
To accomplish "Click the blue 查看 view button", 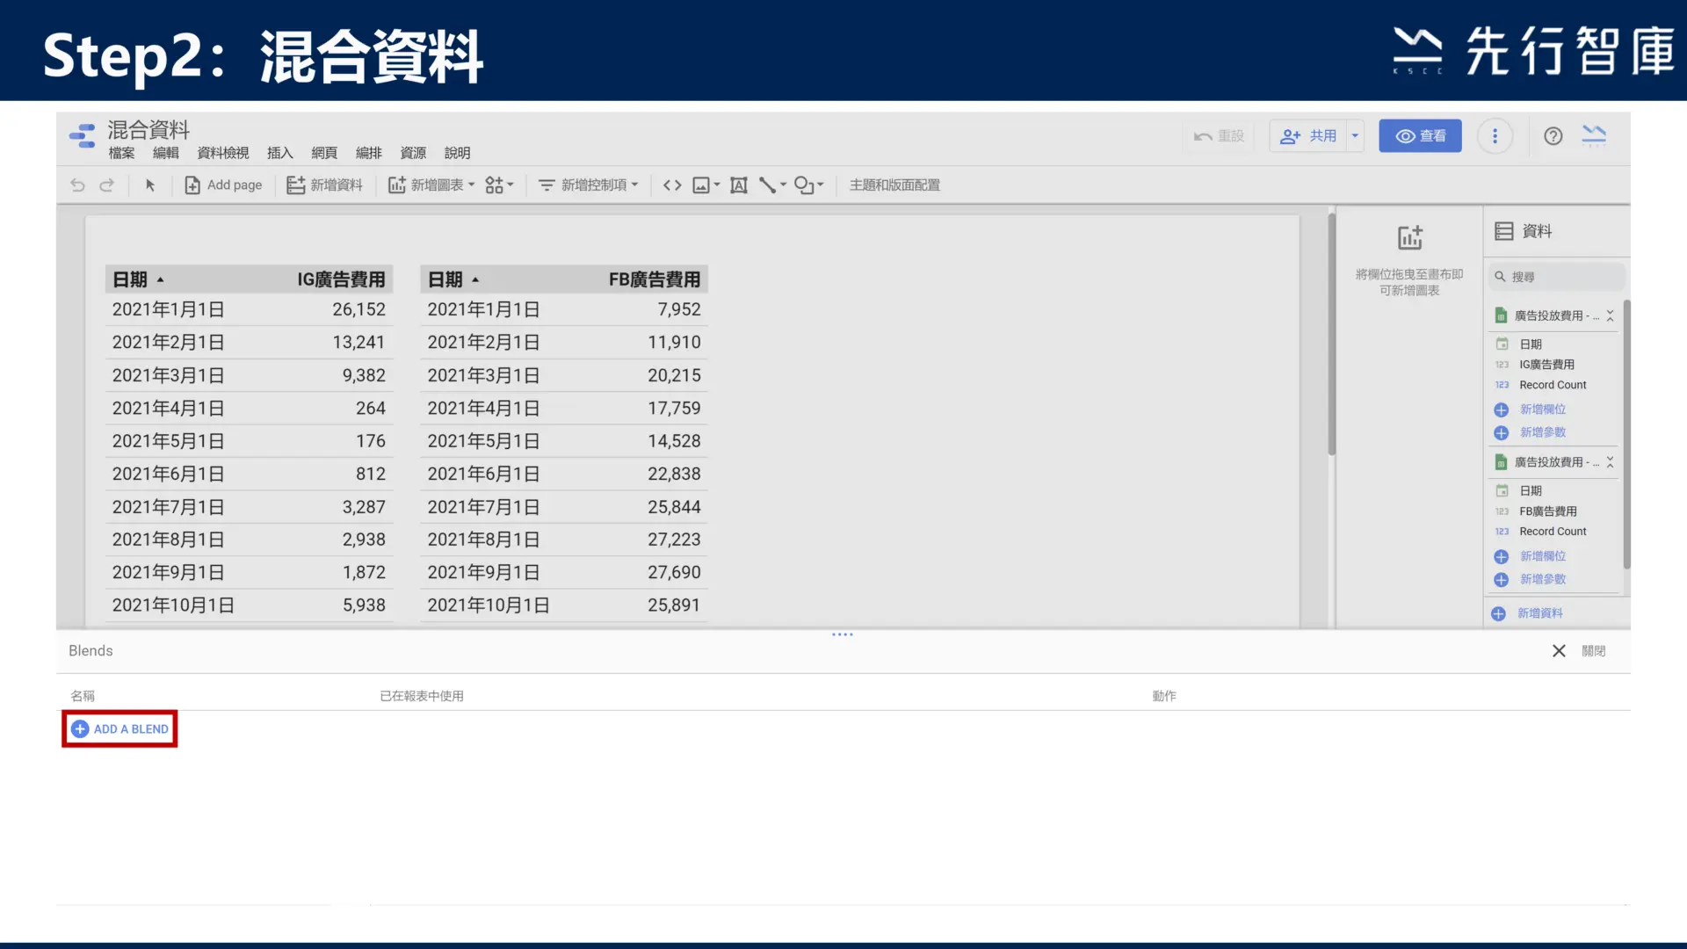I will coord(1420,136).
